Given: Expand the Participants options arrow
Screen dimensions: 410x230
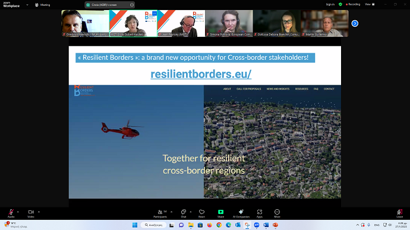Looking at the screenshot, I should coord(172,212).
